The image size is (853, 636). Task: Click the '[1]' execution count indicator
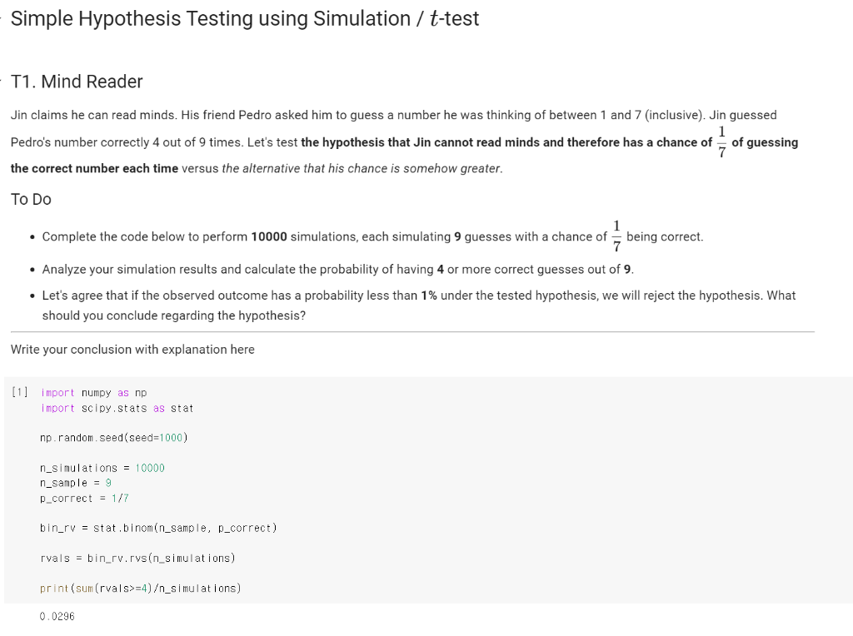(18, 391)
